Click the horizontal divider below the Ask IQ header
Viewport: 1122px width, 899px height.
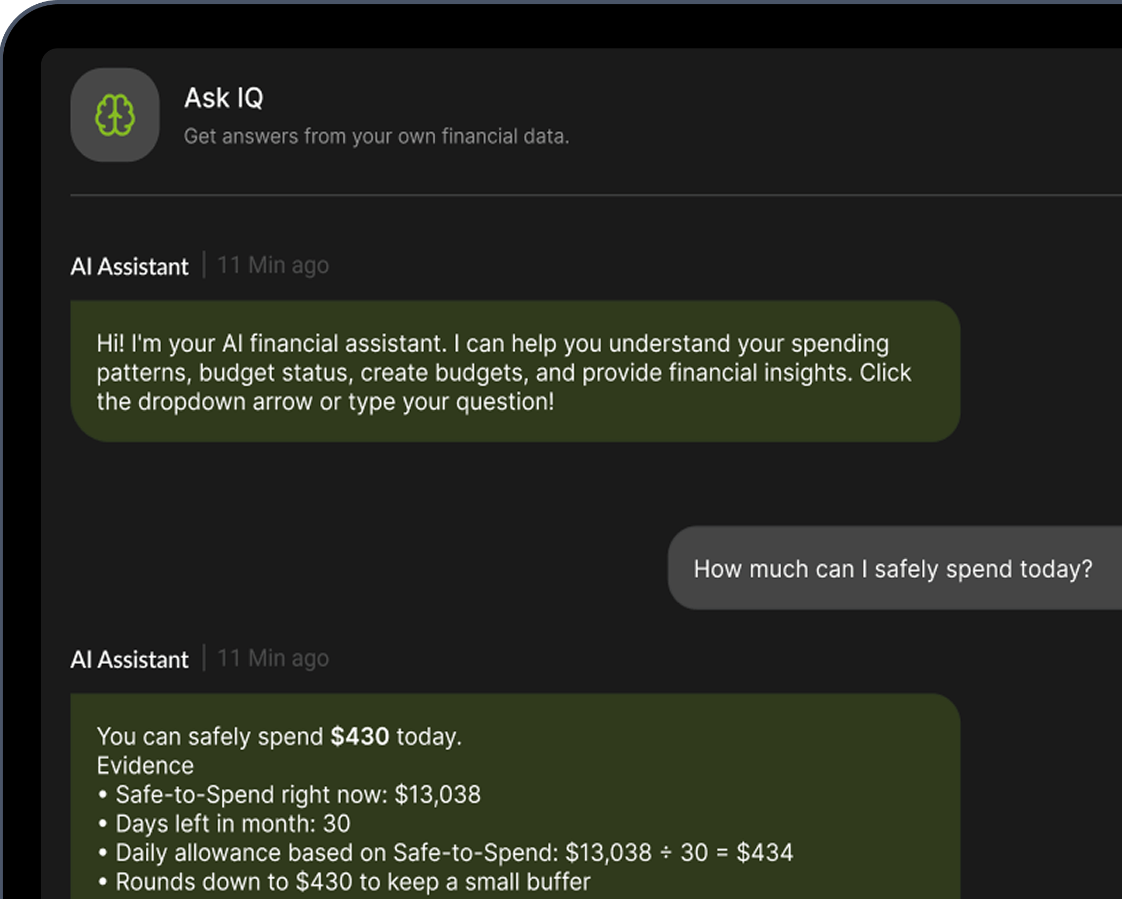pos(587,195)
